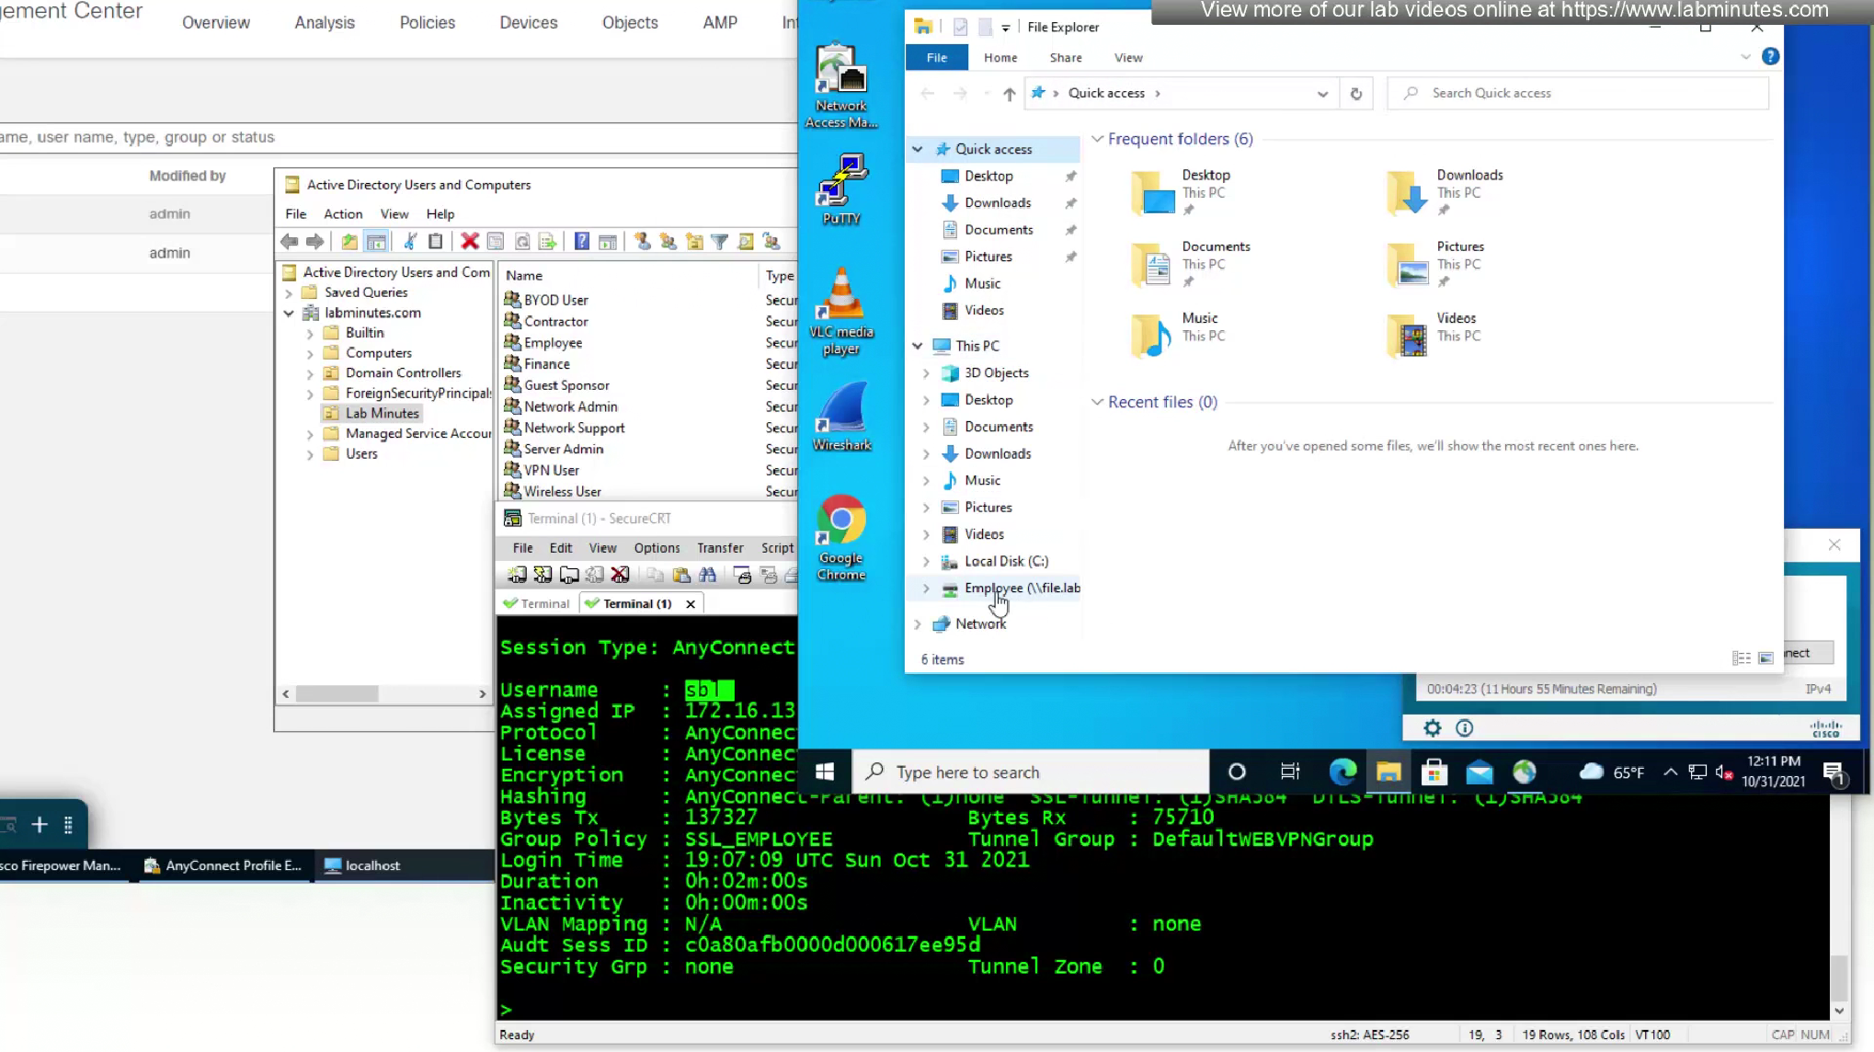Switch to large icons view toggle
The height and width of the screenshot is (1052, 1874).
[1765, 658]
